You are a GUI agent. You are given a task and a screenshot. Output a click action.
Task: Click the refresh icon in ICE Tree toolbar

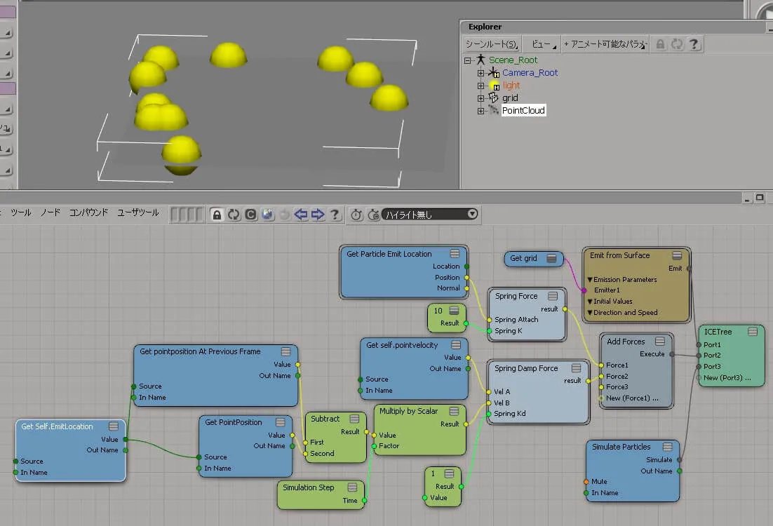pos(234,215)
